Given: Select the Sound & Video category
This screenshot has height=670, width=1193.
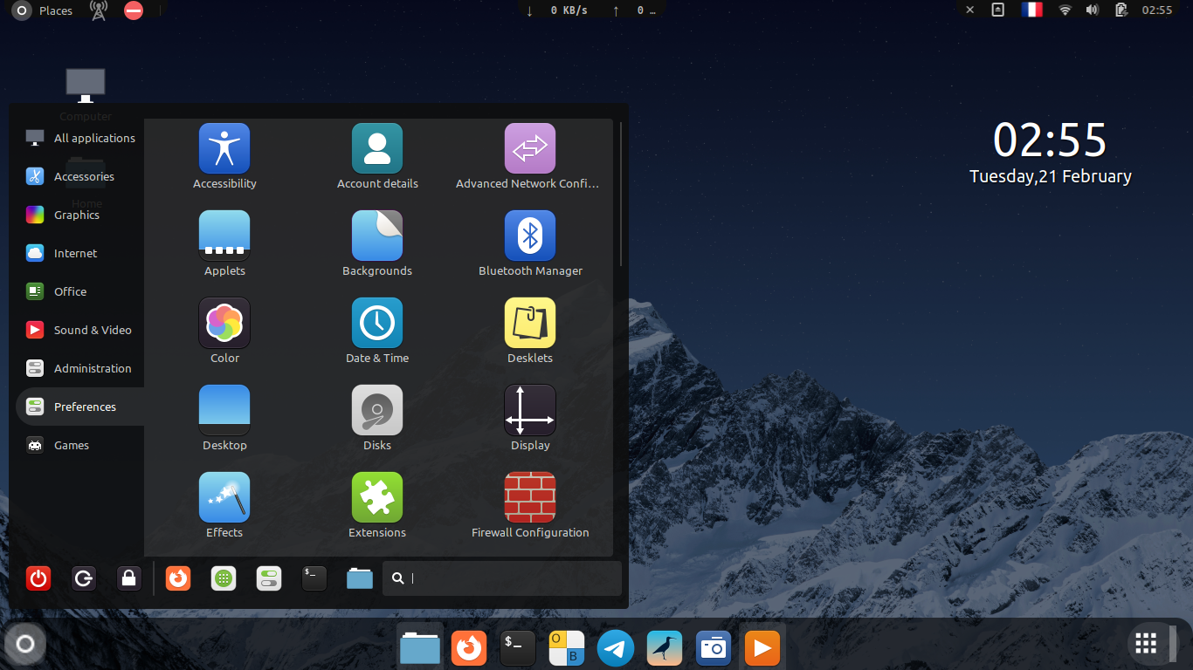Looking at the screenshot, I should point(80,330).
